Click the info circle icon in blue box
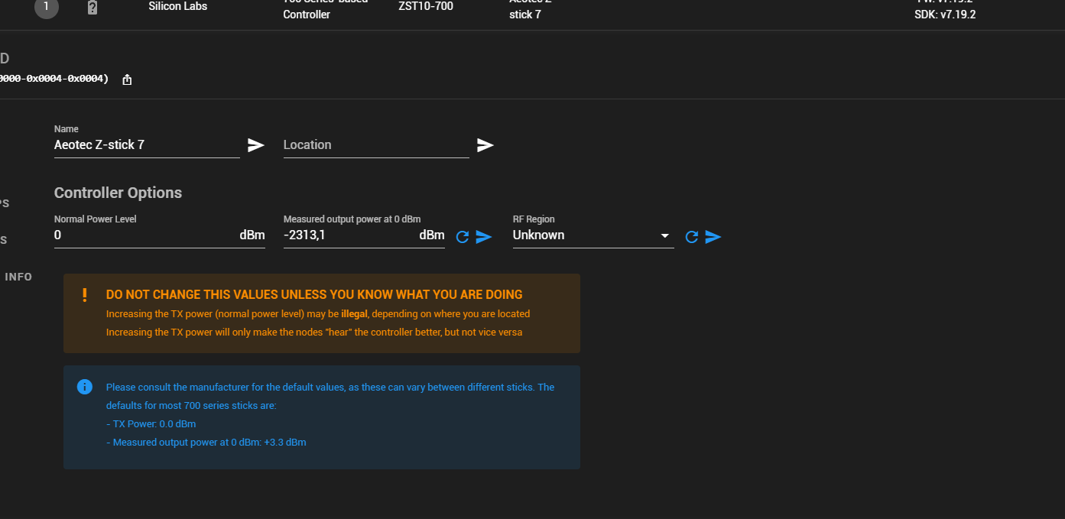Viewport: 1065px width, 519px height. coord(84,387)
